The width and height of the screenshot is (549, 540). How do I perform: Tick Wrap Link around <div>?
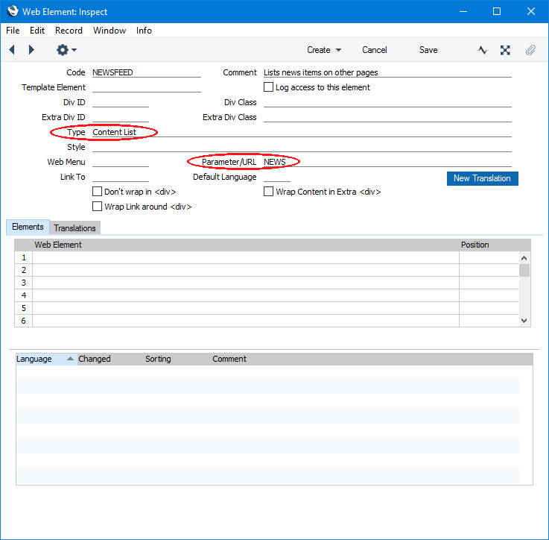97,206
